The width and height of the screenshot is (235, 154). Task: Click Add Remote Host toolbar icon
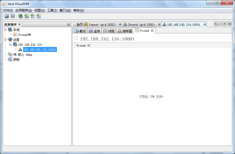pyautogui.click(x=21, y=16)
